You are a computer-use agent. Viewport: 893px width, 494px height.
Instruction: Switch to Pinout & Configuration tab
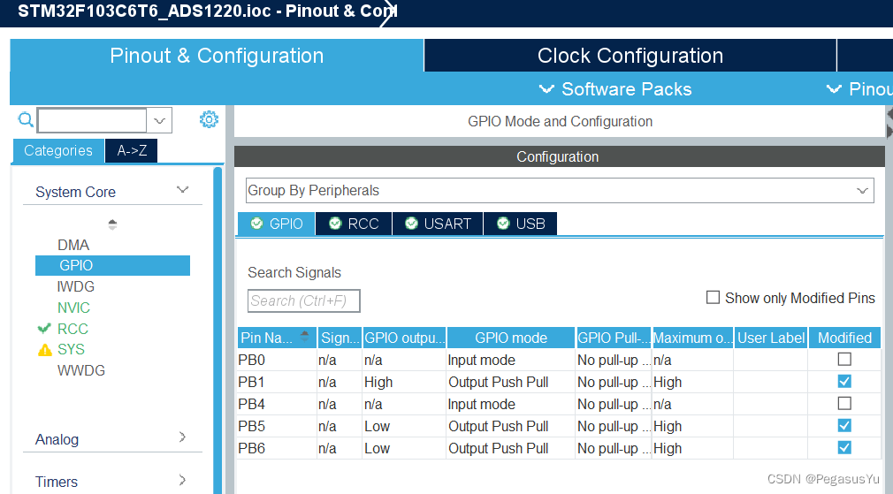(217, 55)
